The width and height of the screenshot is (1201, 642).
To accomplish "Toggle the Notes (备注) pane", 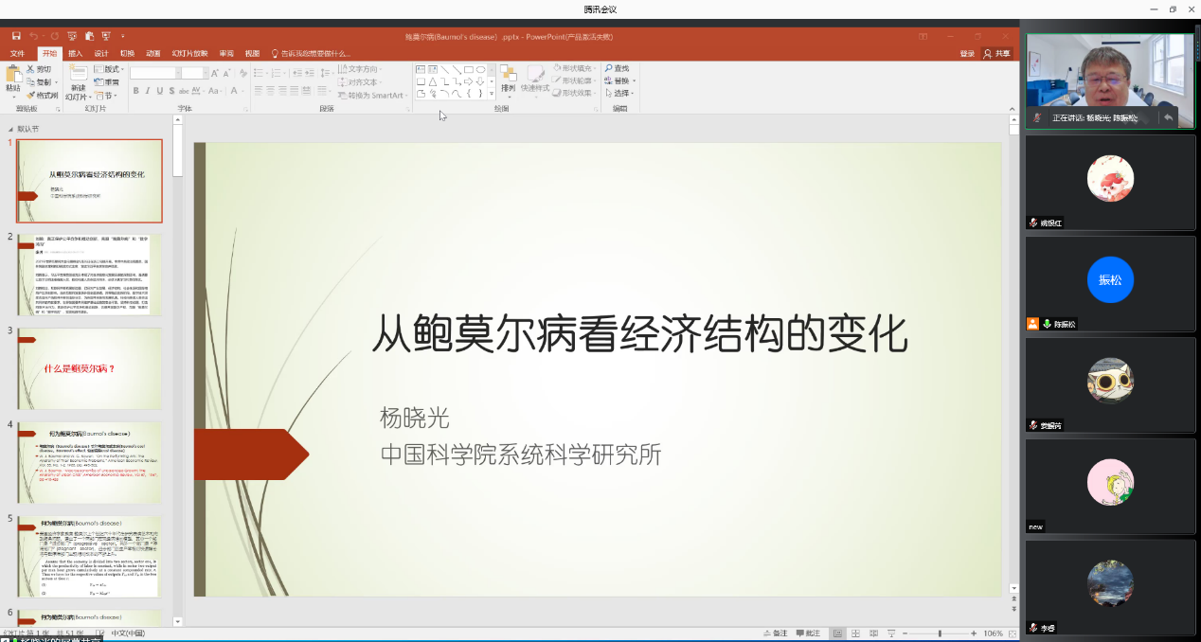I will [774, 633].
